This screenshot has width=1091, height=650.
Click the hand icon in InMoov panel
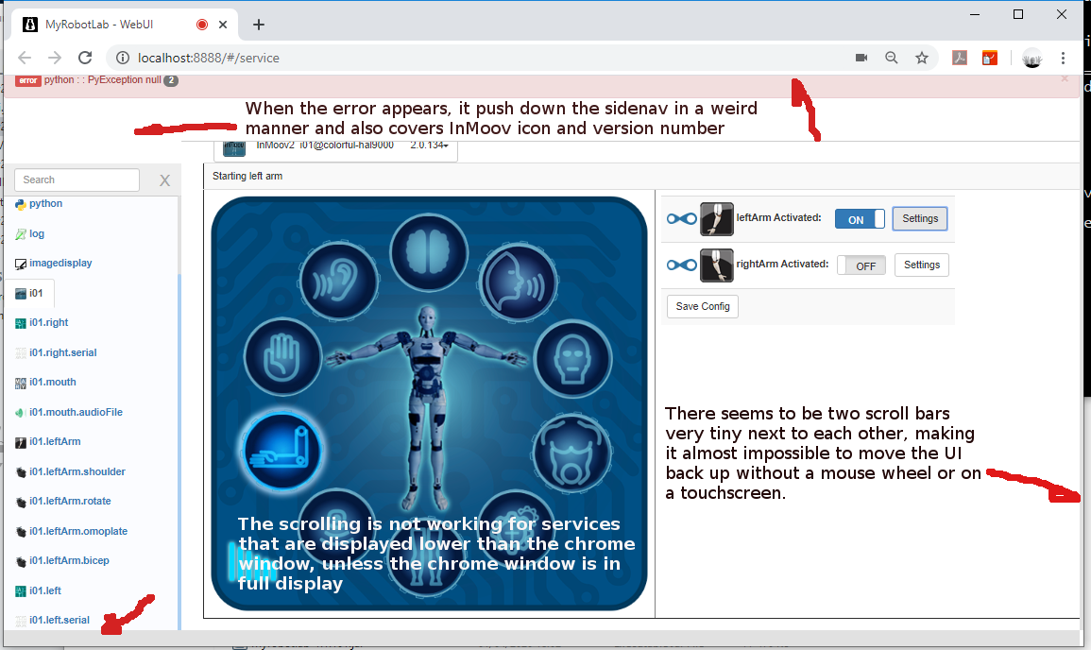[282, 357]
